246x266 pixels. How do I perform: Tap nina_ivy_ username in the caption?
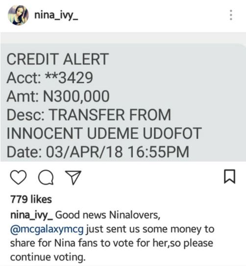pos(32,215)
